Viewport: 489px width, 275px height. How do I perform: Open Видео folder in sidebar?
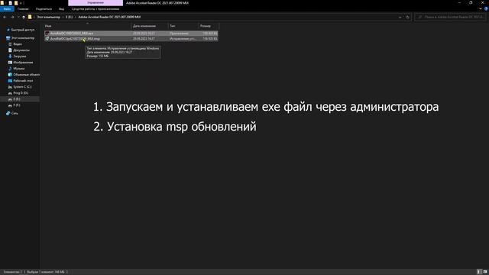click(18, 44)
